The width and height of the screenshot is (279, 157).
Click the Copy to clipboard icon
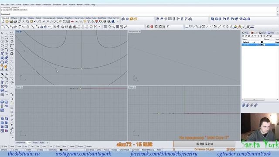pos(27,21)
